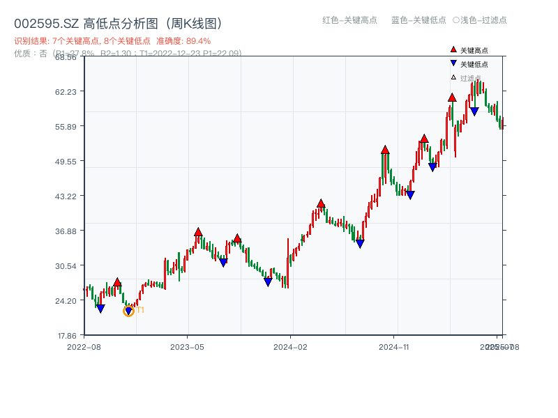Viewport: 558px width, 418px height.
Task: Click the blue 关键低点 legend triangle
Action: [453, 63]
